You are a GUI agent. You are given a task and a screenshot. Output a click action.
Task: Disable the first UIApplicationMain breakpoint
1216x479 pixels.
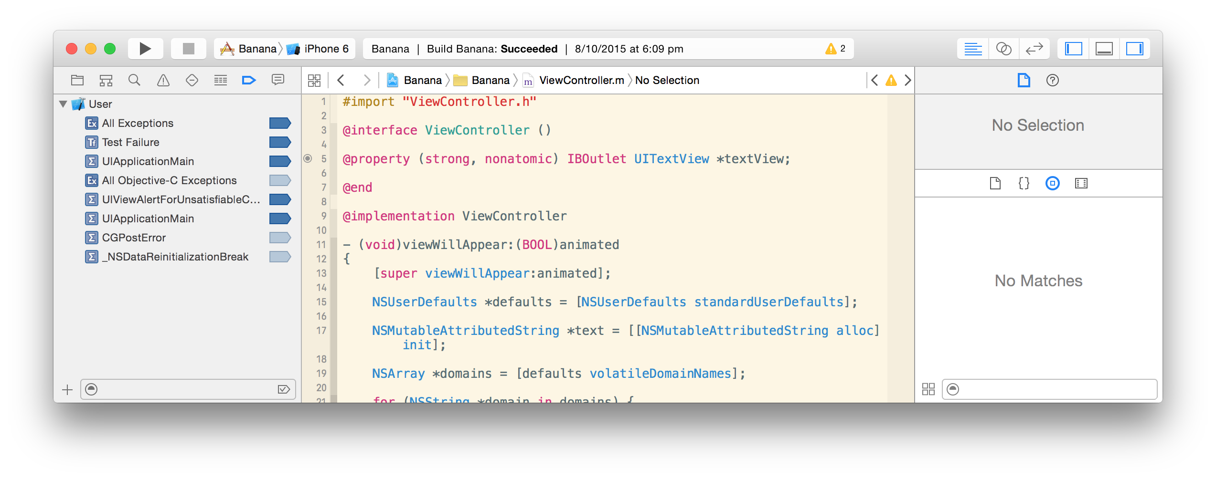click(x=280, y=161)
